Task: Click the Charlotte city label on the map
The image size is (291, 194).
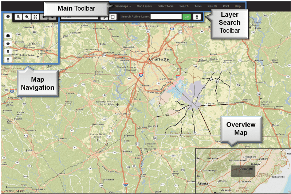Action: (x=159, y=59)
